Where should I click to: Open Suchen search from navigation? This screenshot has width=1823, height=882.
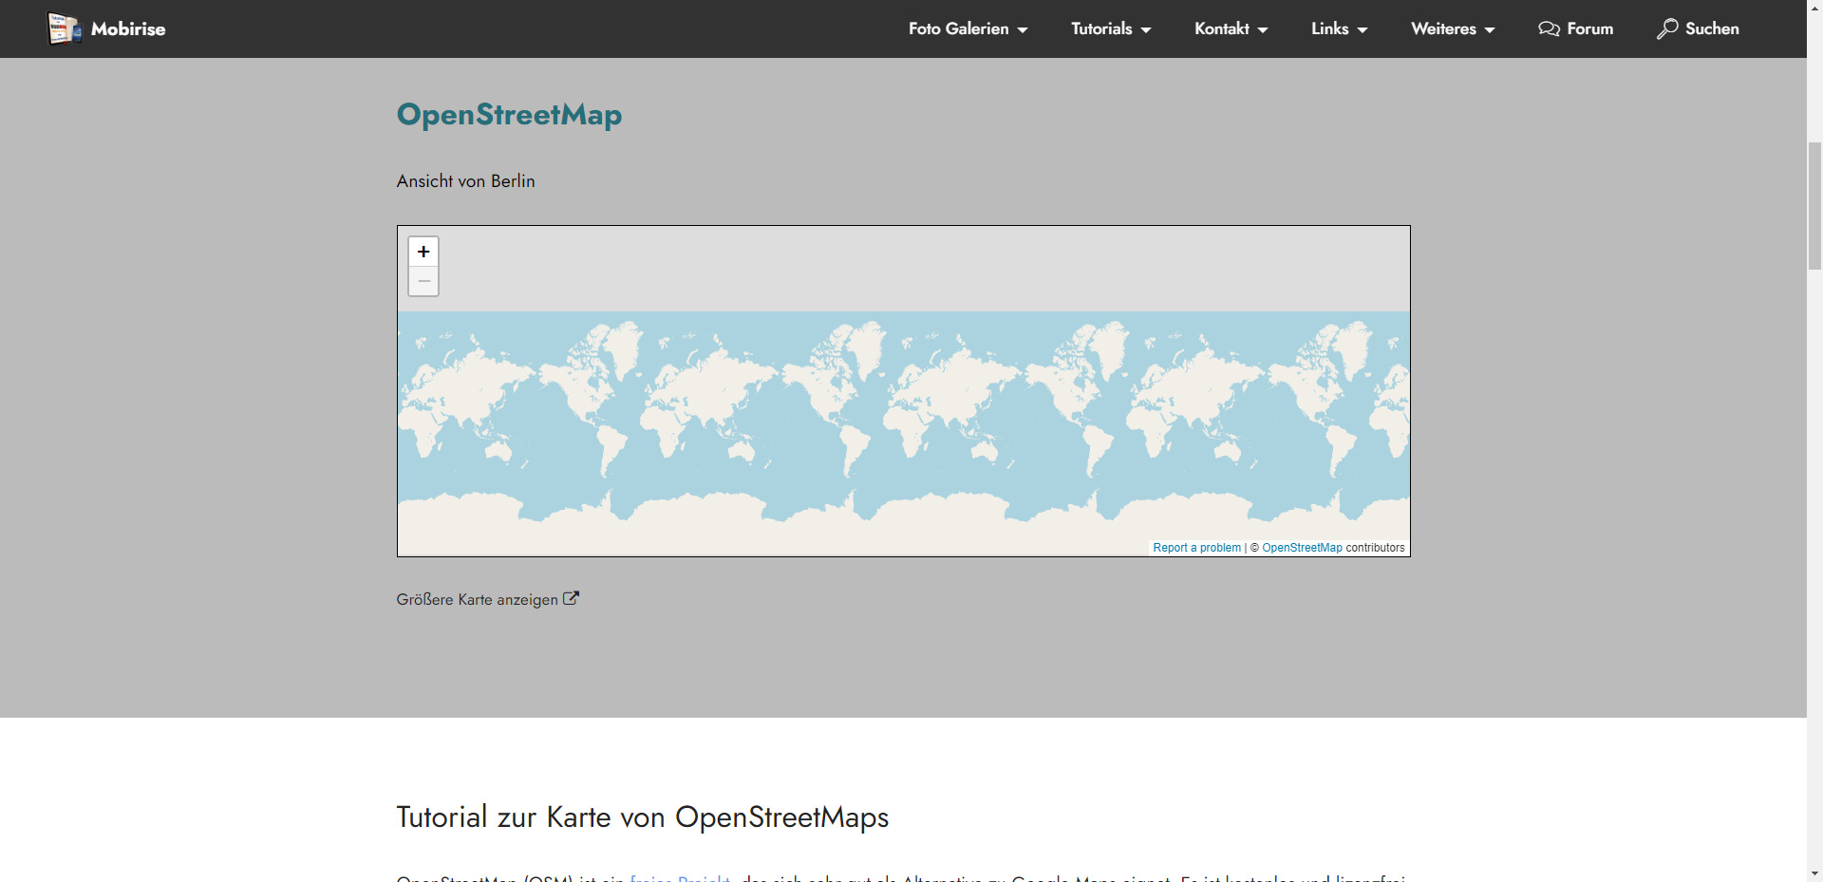point(1711,28)
